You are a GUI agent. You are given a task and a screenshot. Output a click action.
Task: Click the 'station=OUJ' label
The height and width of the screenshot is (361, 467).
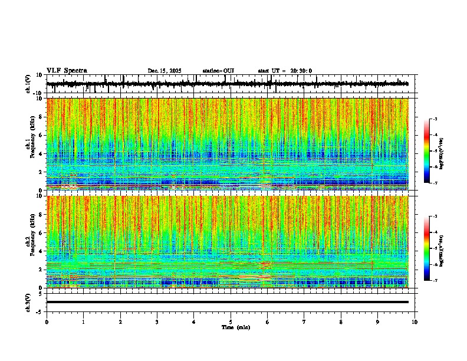218,71
